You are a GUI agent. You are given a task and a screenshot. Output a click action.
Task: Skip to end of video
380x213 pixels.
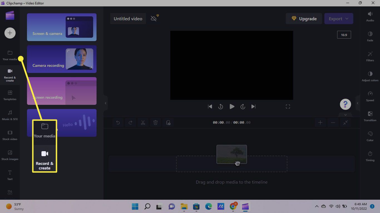(253, 106)
